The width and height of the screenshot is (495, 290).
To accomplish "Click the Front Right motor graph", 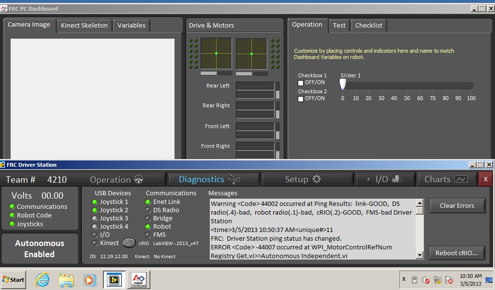I will pyautogui.click(x=255, y=150).
